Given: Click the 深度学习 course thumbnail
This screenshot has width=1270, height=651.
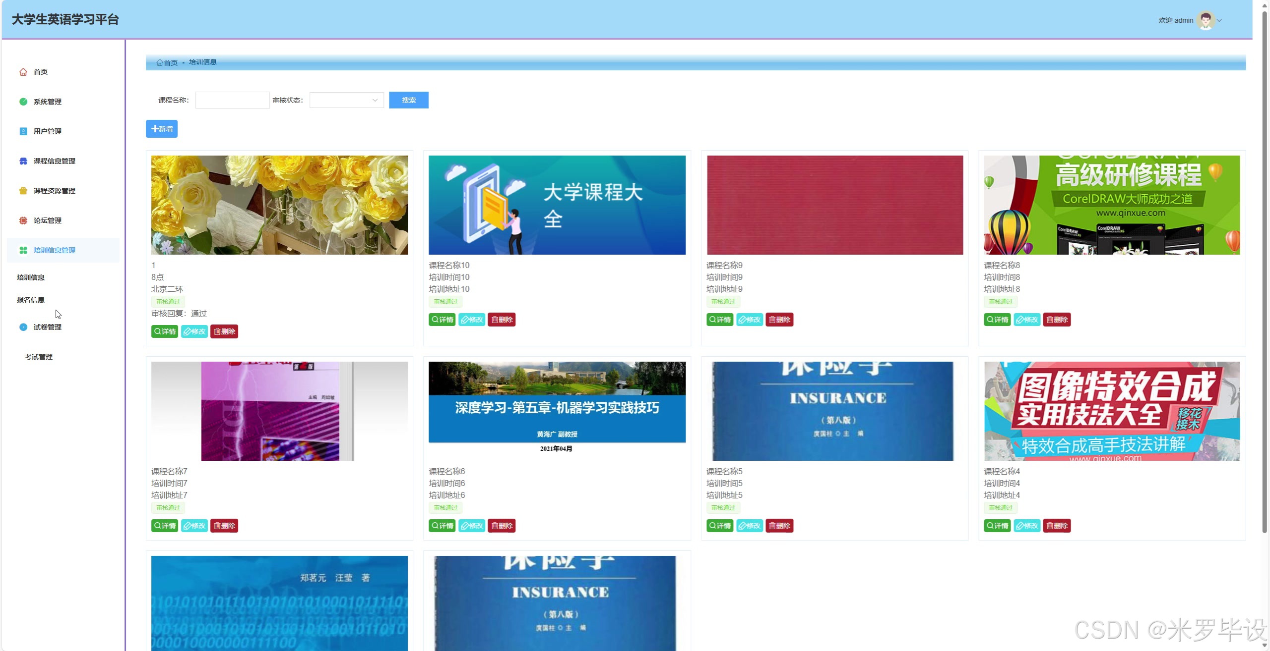Looking at the screenshot, I should click(x=557, y=412).
